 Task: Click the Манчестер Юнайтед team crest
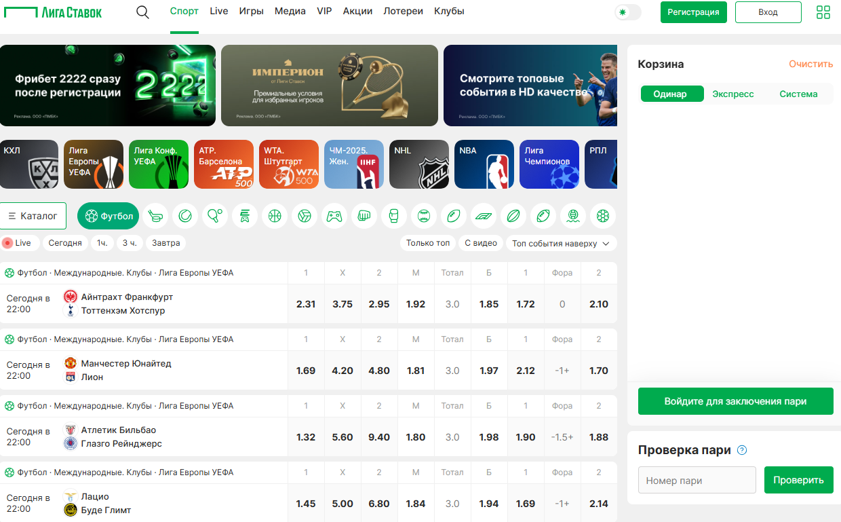click(71, 363)
